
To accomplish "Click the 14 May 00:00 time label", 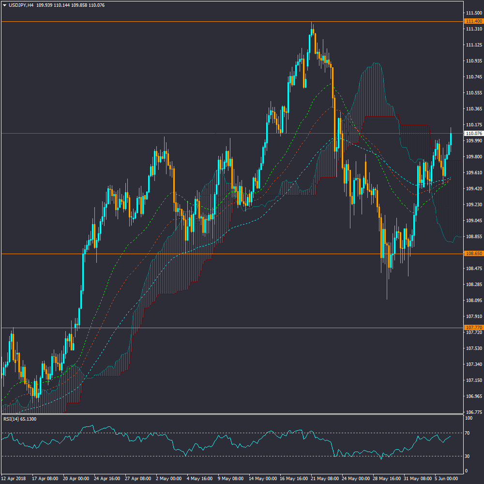I will [263, 478].
